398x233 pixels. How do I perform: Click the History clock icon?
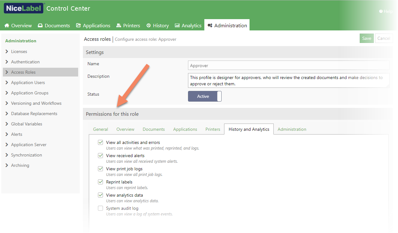[x=148, y=25]
